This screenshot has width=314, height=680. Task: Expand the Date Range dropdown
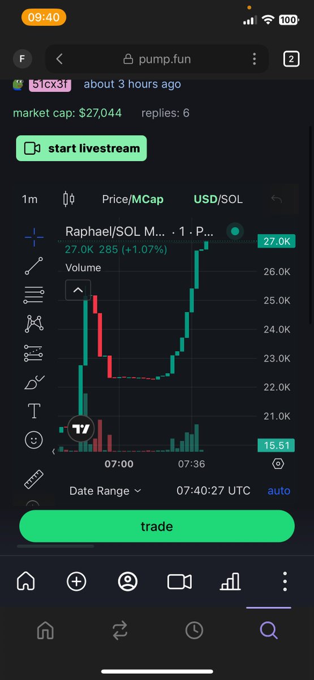click(x=105, y=491)
